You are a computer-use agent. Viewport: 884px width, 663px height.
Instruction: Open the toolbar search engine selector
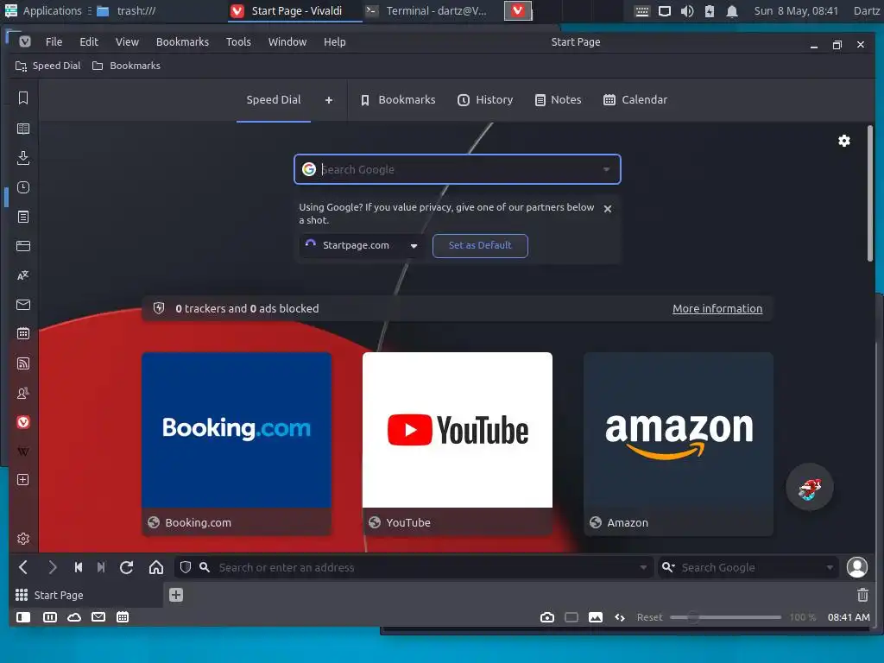[x=668, y=567]
